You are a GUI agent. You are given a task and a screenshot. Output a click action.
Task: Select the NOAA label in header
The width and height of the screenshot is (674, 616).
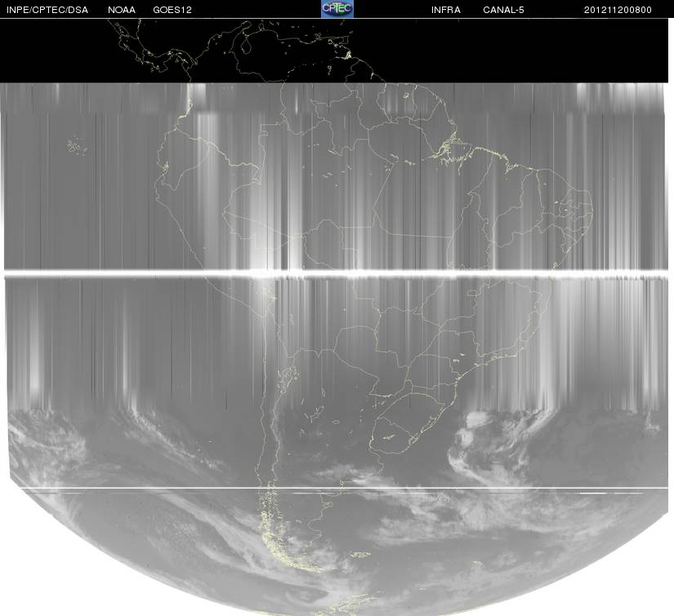click(x=122, y=10)
